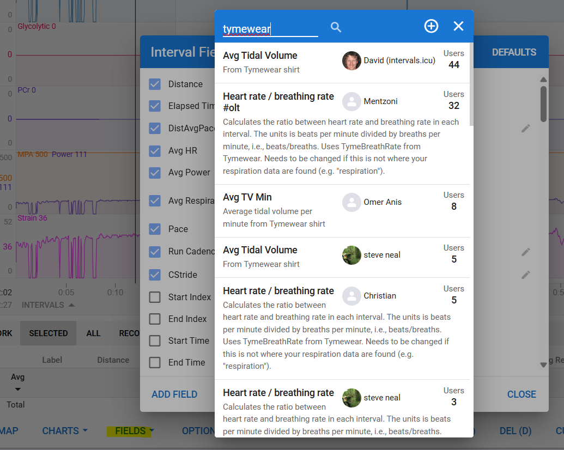Click Omer Anis avatar icon
Viewport: 564px width, 450px height.
point(351,202)
